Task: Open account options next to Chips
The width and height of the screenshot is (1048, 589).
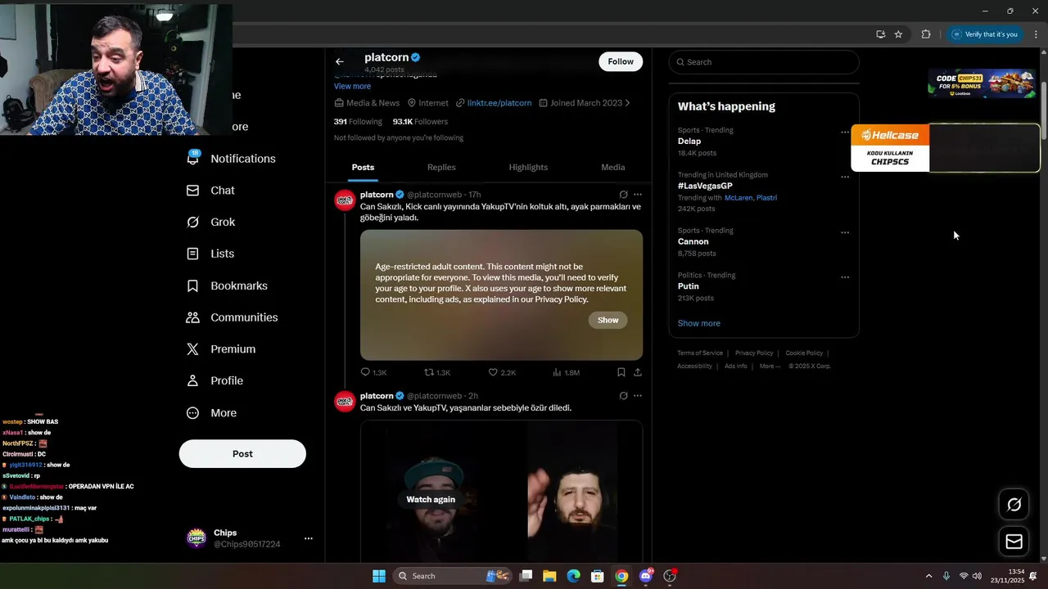Action: coord(309,538)
